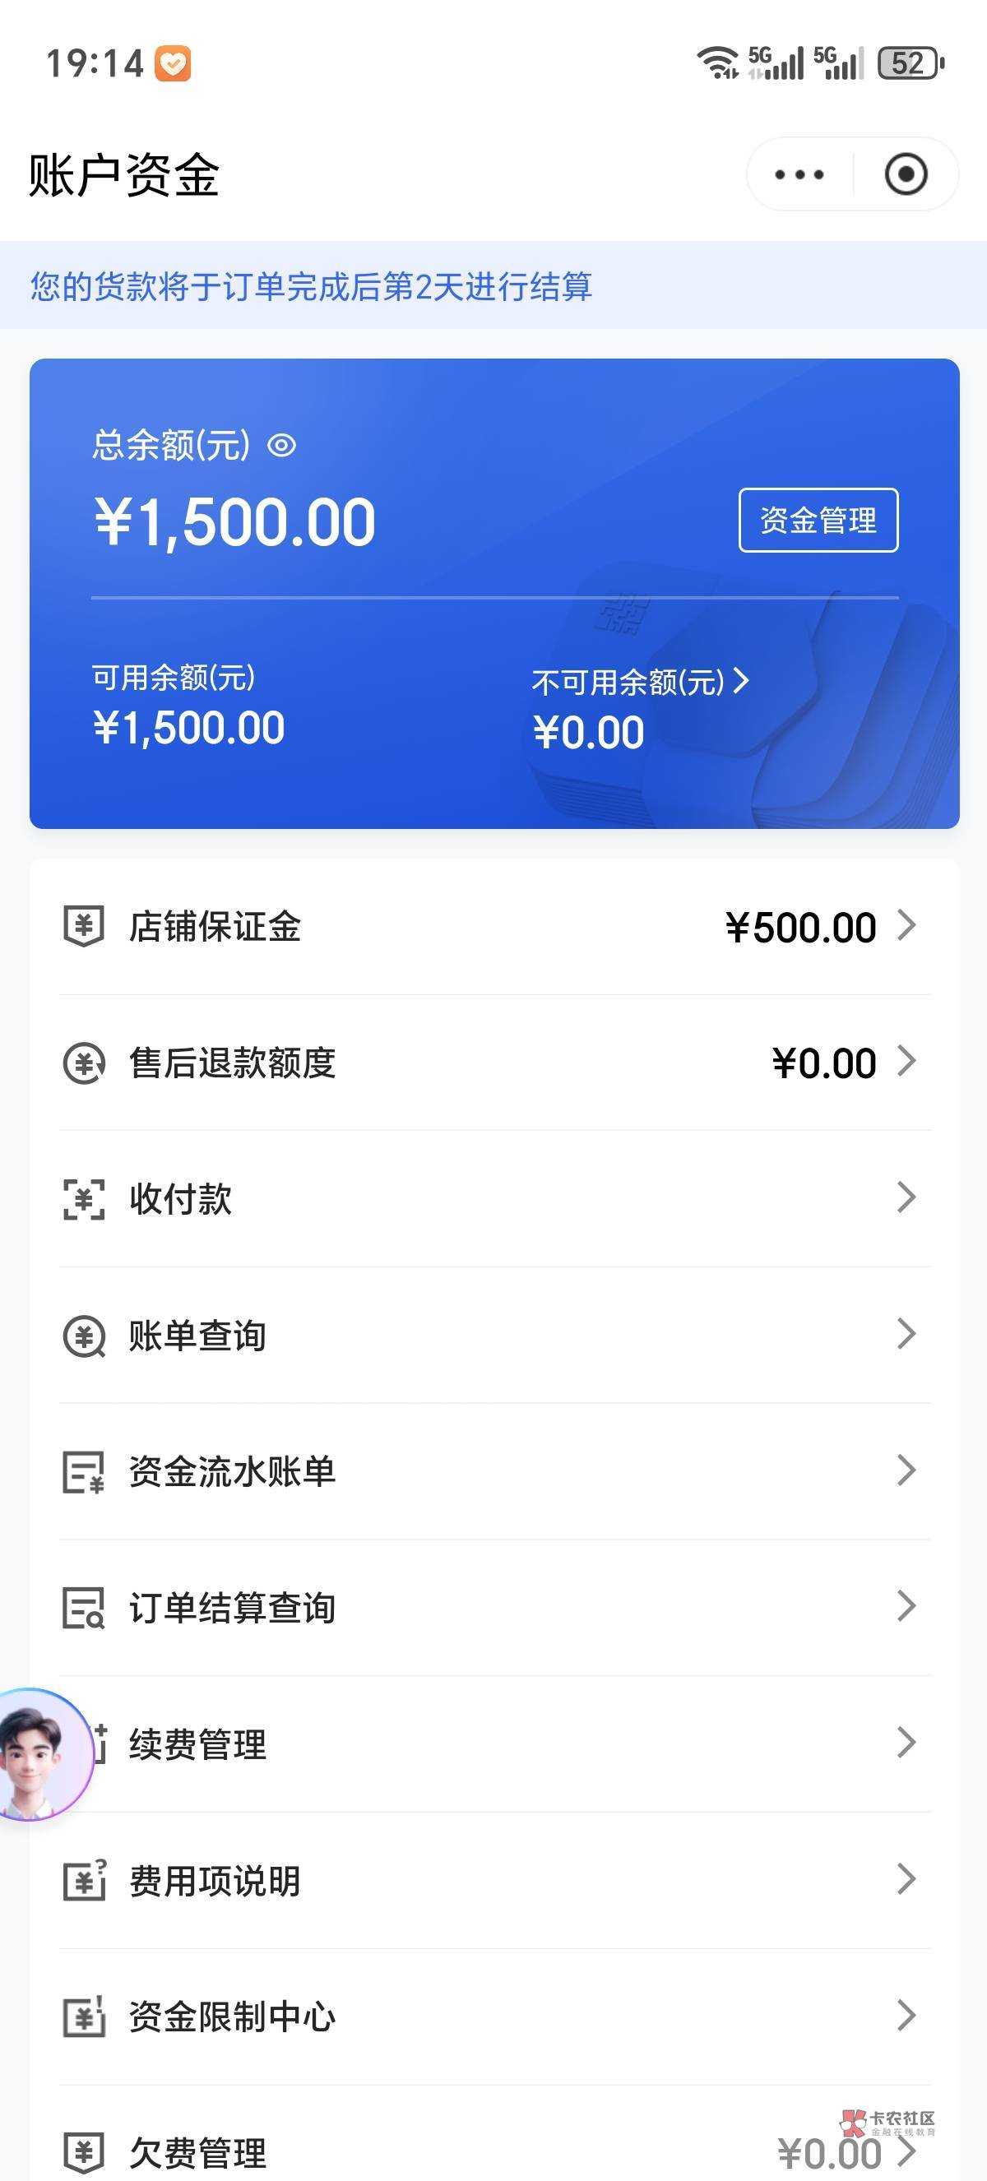The height and width of the screenshot is (2181, 987).
Task: Select the 欠费管理 menu entry
Action: click(x=198, y=2152)
